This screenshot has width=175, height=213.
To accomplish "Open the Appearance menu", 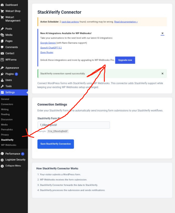I will [12, 68].
